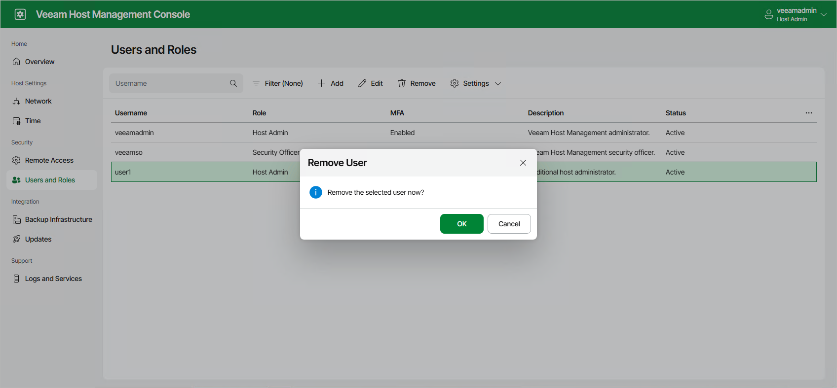The image size is (837, 388).
Task: Close the Remove User dialog with X
Action: click(523, 163)
